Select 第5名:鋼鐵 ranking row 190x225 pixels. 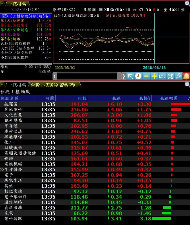click(26, 39)
